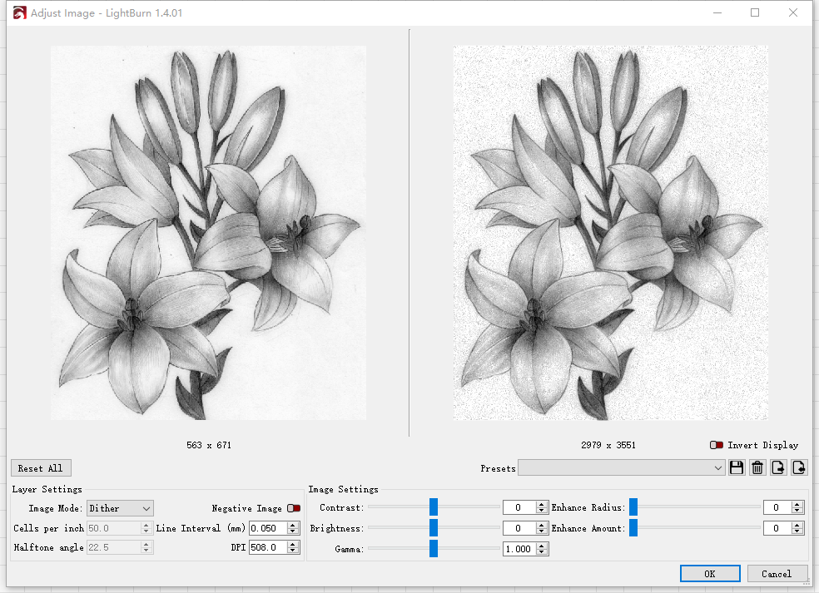This screenshot has width=819, height=593.
Task: Decrease Enhance Amount with down arrow
Action: click(797, 531)
